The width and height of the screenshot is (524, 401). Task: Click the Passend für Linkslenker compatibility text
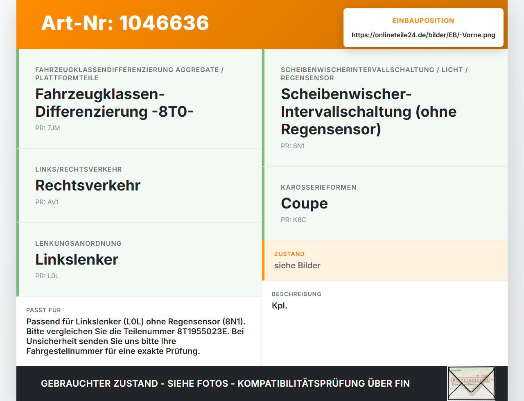[136, 336]
